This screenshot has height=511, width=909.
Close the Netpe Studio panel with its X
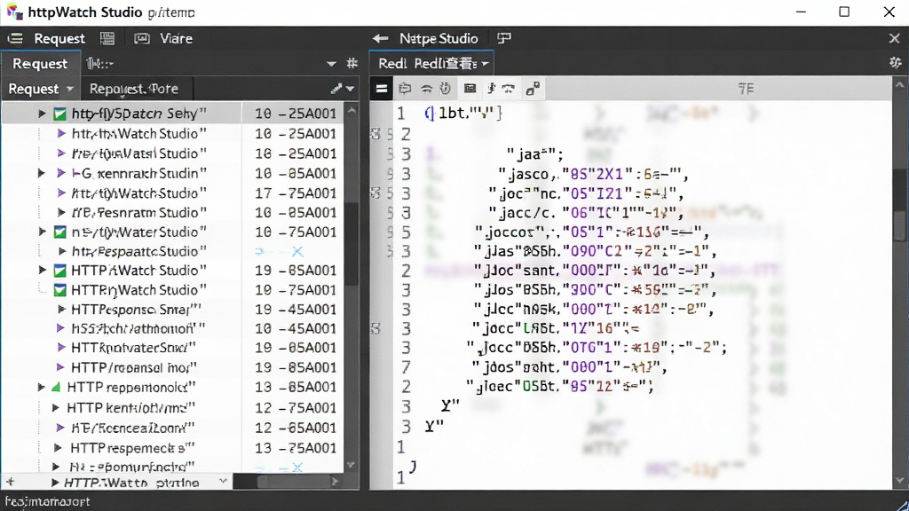pos(894,39)
